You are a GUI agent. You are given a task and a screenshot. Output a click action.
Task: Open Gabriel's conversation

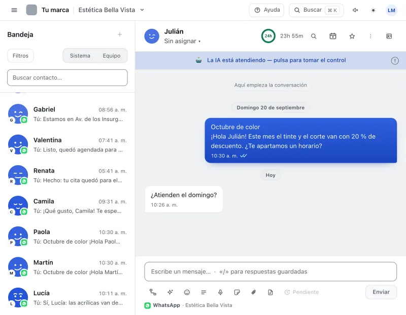click(67, 114)
